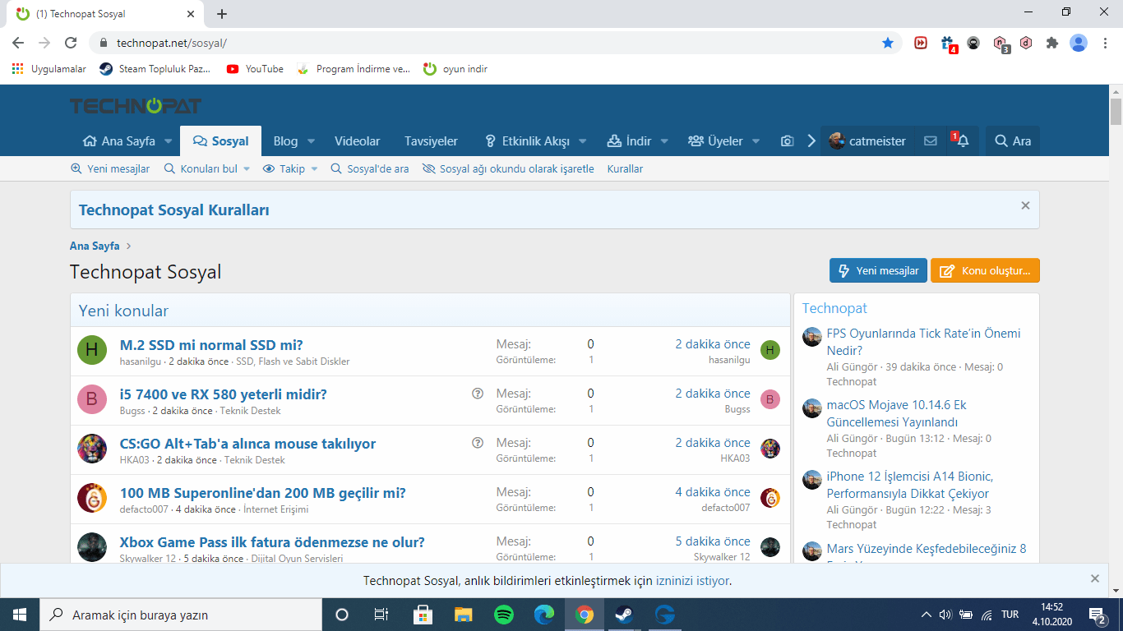
Task: Open the catmeister account menu
Action: [x=867, y=141]
